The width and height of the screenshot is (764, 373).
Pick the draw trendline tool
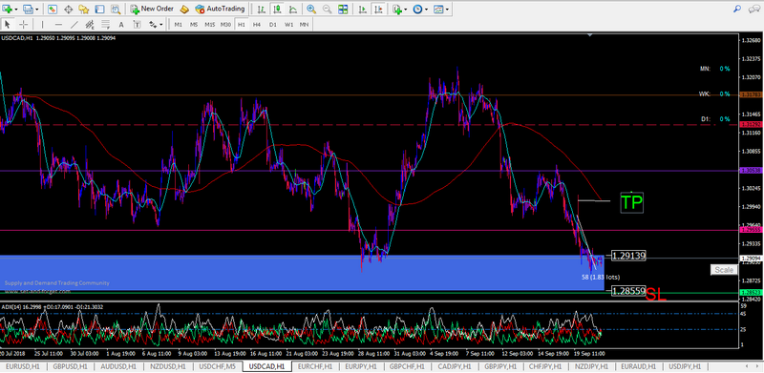(x=74, y=25)
